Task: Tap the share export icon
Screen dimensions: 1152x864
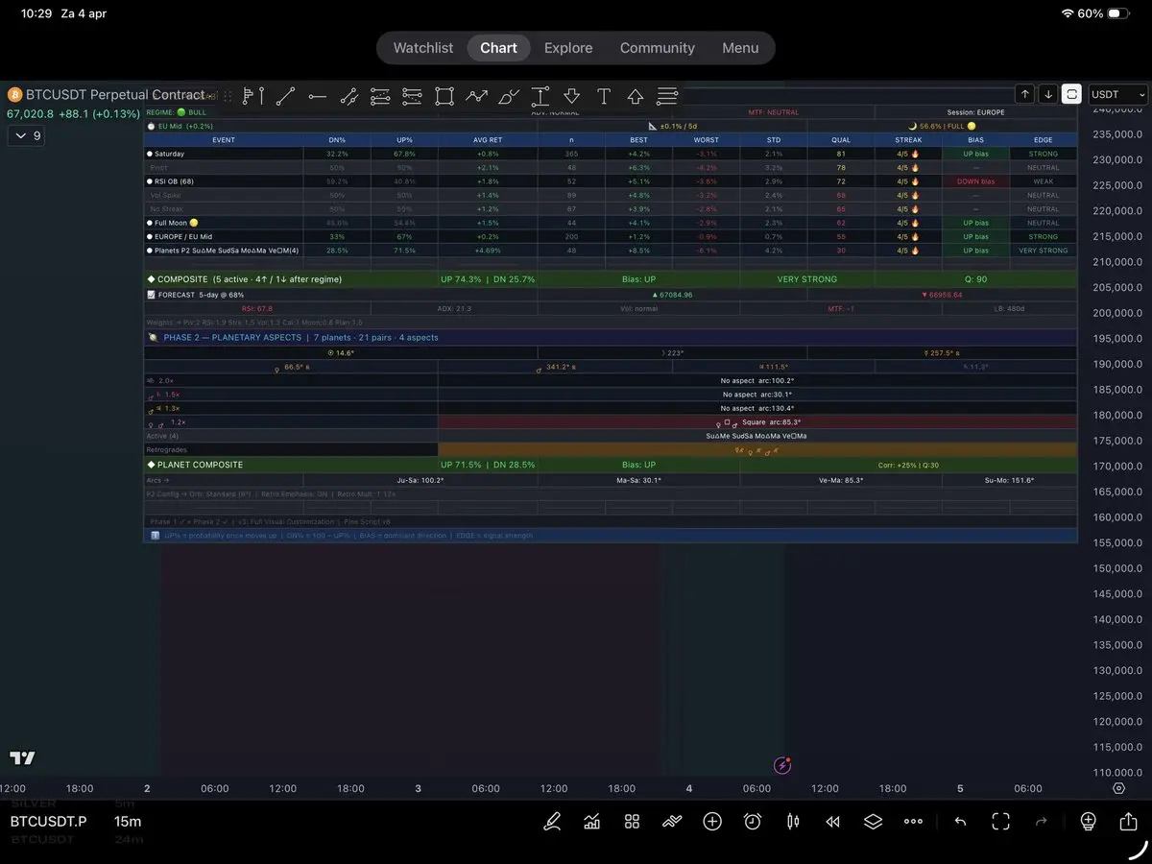Action: [x=1128, y=822]
